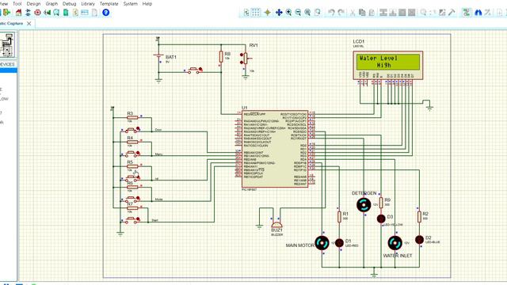This screenshot has width=507, height=285.
Task: Click the Zoom In magnifier icon
Action: (x=288, y=13)
